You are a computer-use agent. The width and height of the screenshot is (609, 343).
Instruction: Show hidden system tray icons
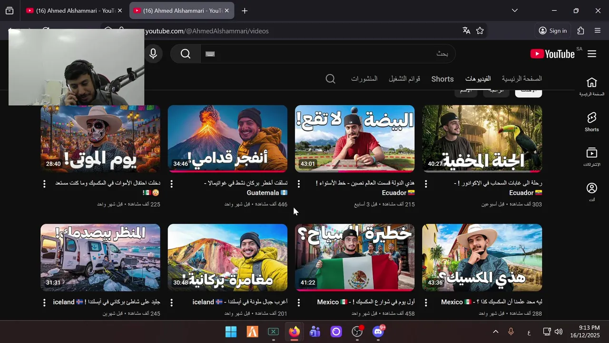(x=495, y=332)
